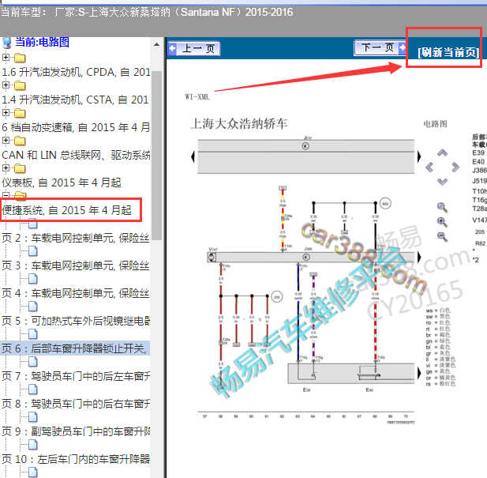Expand the CAN 和 LIN 总线联网 folder
Screen dimensions: 487x478
click(x=6, y=140)
